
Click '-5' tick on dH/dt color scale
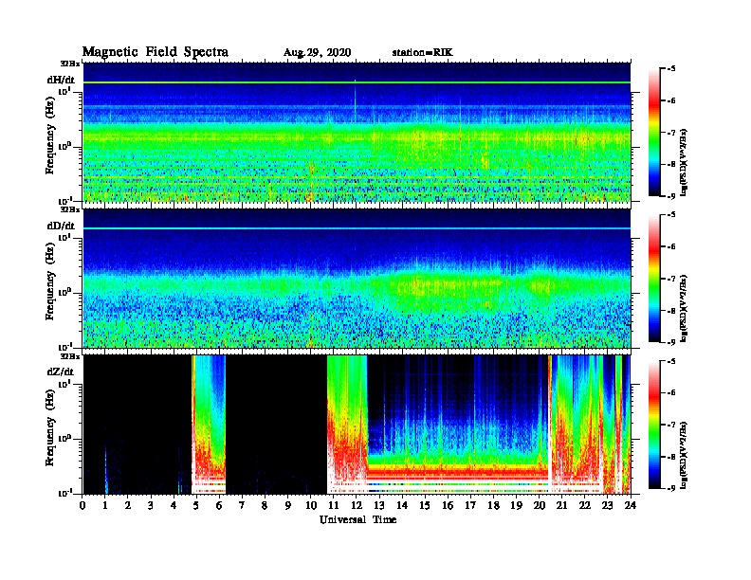pyautogui.click(x=671, y=69)
